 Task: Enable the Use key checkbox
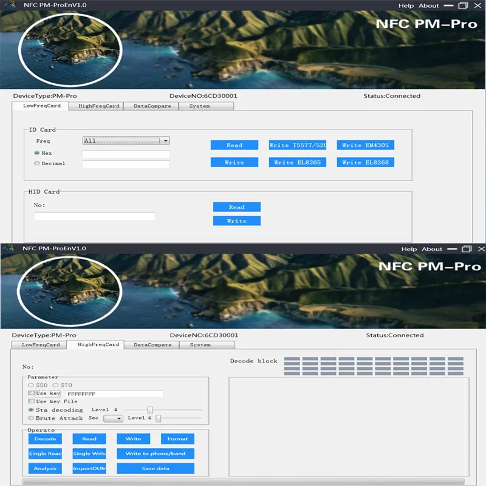pyautogui.click(x=31, y=393)
